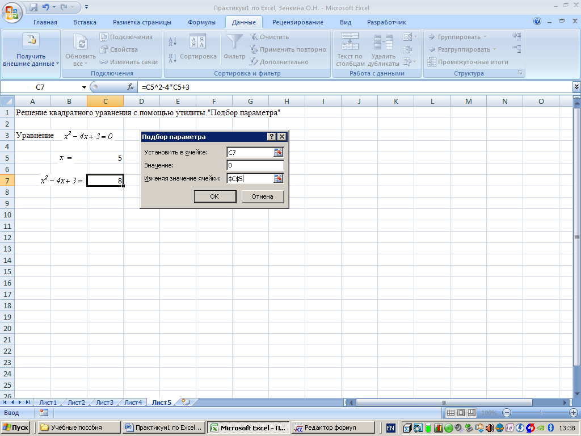This screenshot has height=436, width=581.
Task: Toggle the Filter funnel button
Action: click(234, 47)
